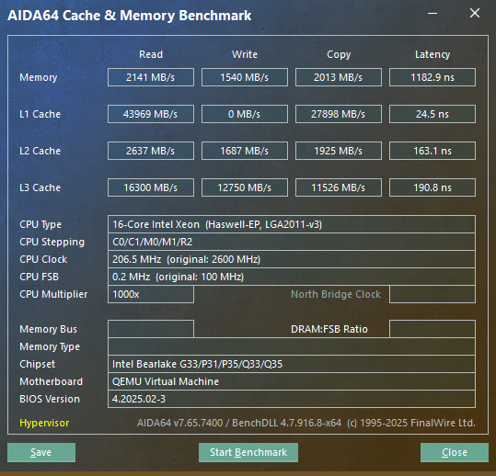Click CPU Multiplier field 1000x
Screen dimensions: 496x476
[151, 294]
